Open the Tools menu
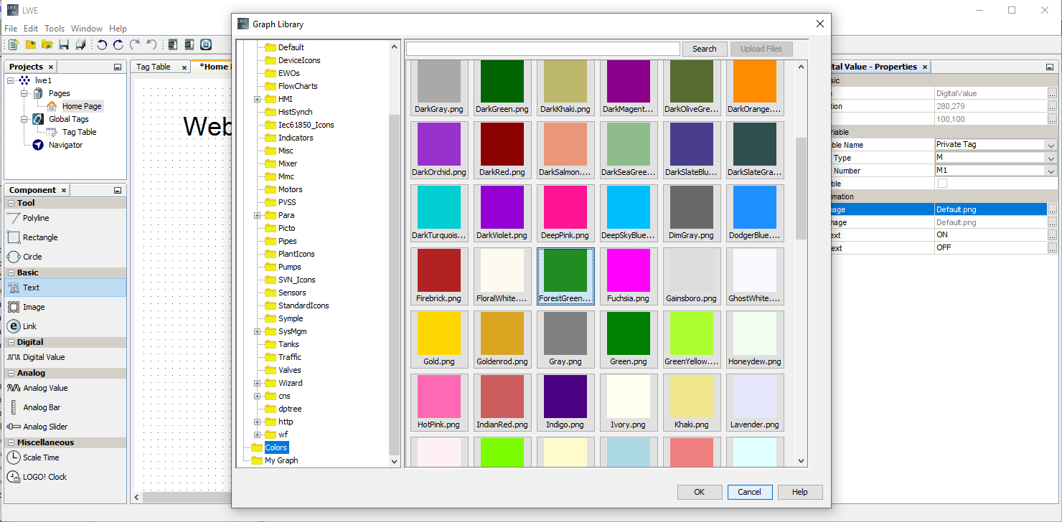 pyautogui.click(x=55, y=29)
